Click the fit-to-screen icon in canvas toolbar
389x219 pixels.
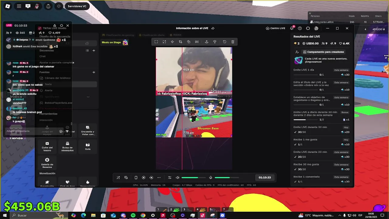[x=156, y=42]
